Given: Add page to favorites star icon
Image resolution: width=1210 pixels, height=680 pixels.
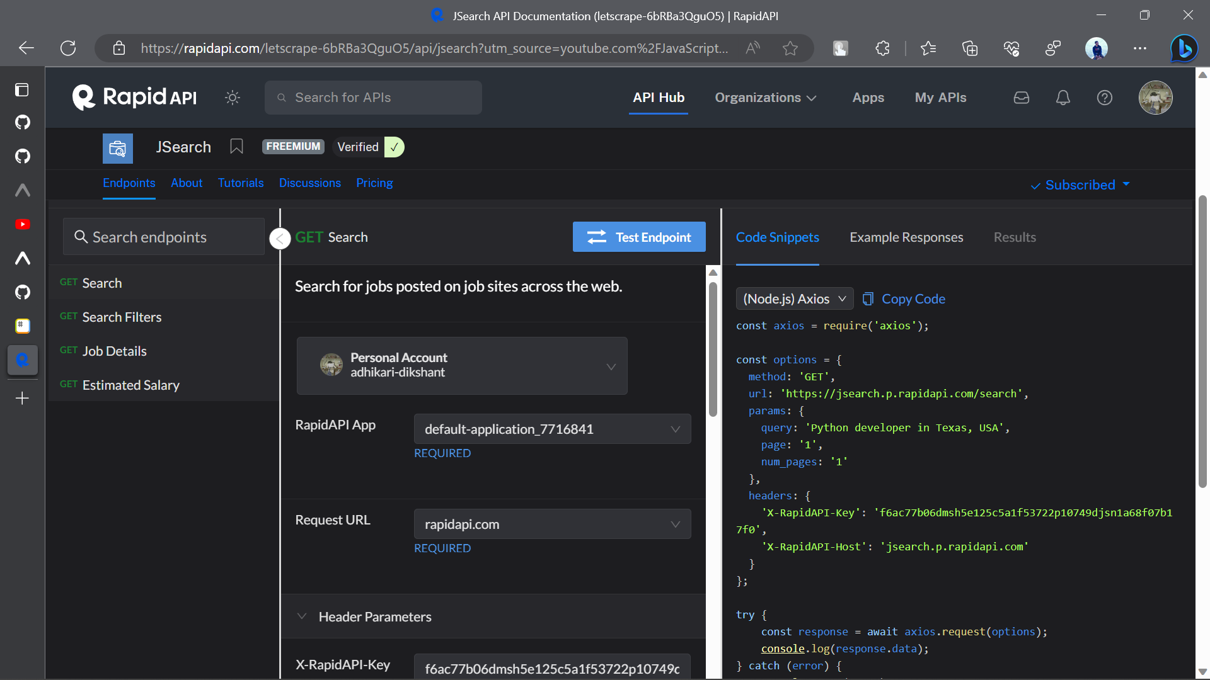Looking at the screenshot, I should coord(790,48).
